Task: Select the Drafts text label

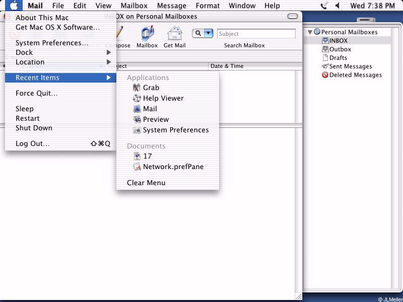Action: point(338,58)
